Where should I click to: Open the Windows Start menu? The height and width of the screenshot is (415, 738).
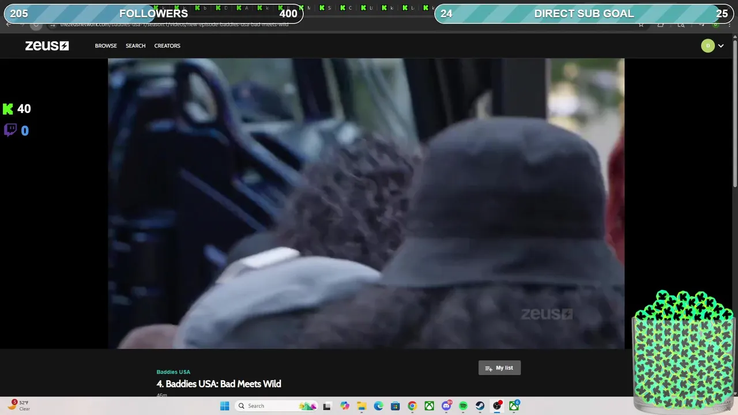click(x=224, y=406)
